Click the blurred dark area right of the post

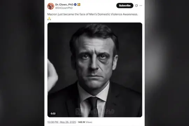point(167,63)
